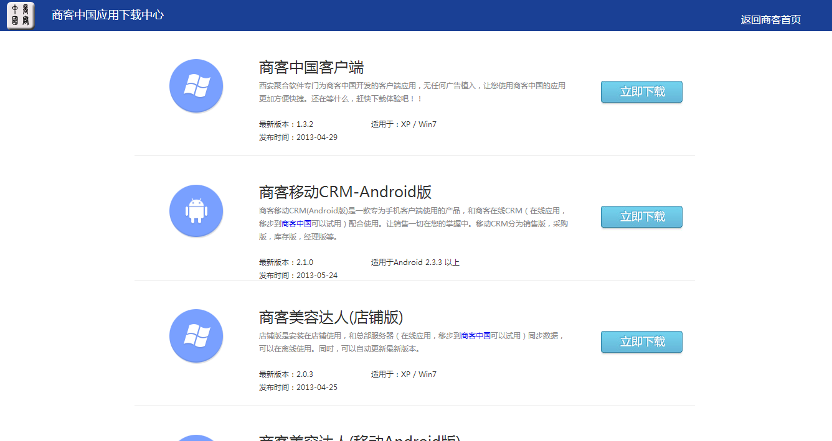The image size is (832, 441).
Task: Click release date 发布时间：2013-04-29
Action: click(x=298, y=137)
